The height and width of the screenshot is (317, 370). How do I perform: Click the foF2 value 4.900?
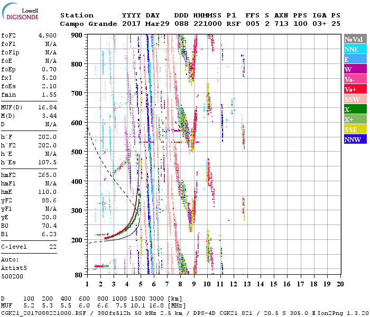[x=47, y=35]
